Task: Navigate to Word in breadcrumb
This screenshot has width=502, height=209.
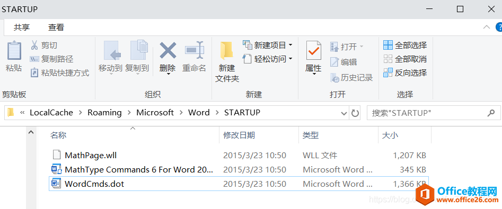Action: pos(199,113)
